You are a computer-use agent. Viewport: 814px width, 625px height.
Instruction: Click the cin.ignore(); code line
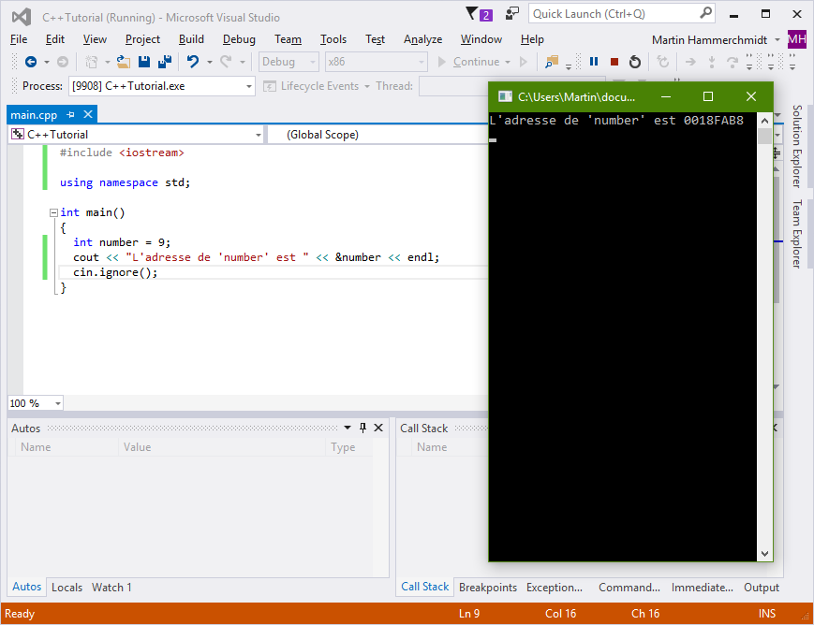pos(115,273)
